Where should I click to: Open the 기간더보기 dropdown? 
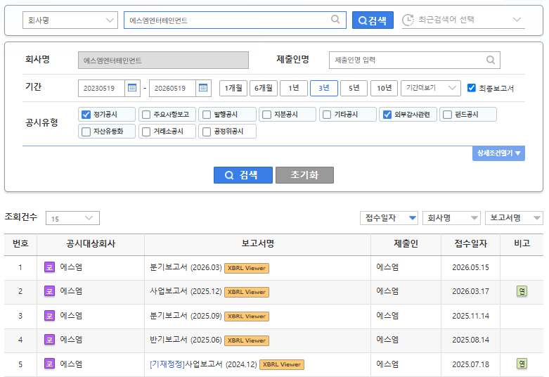(x=431, y=88)
